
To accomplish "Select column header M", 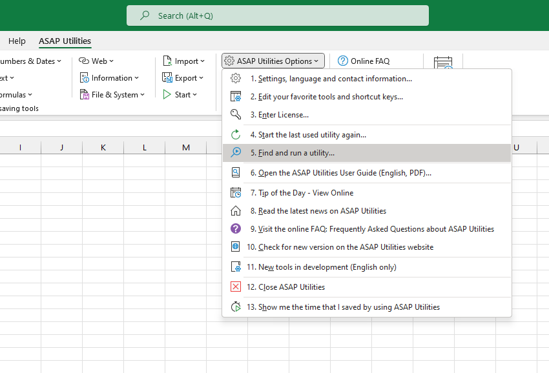I will 186,147.
